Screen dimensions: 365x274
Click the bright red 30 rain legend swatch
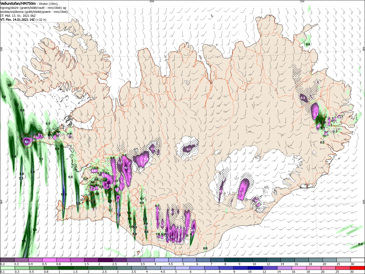click(357, 268)
